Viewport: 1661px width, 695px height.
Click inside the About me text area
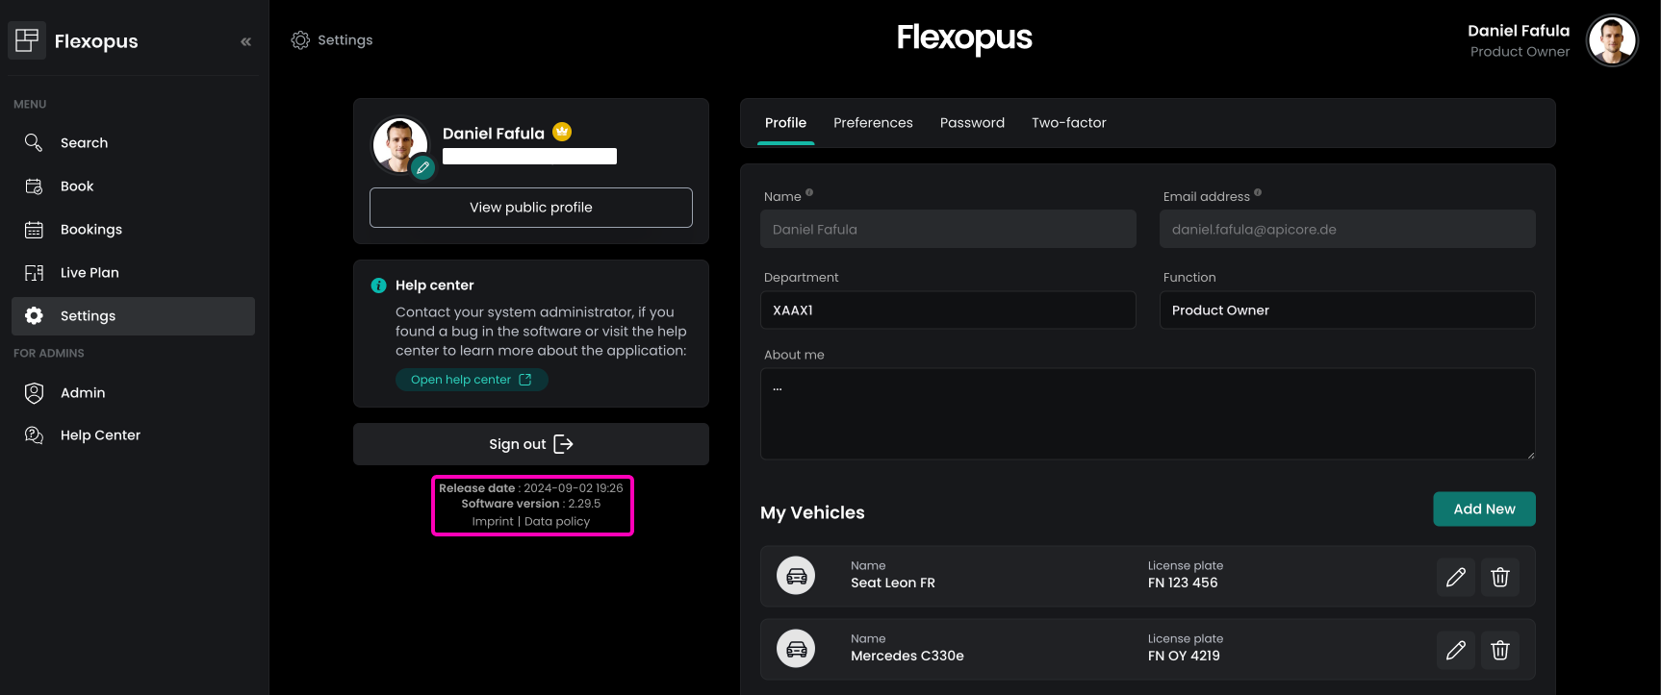tap(1147, 413)
